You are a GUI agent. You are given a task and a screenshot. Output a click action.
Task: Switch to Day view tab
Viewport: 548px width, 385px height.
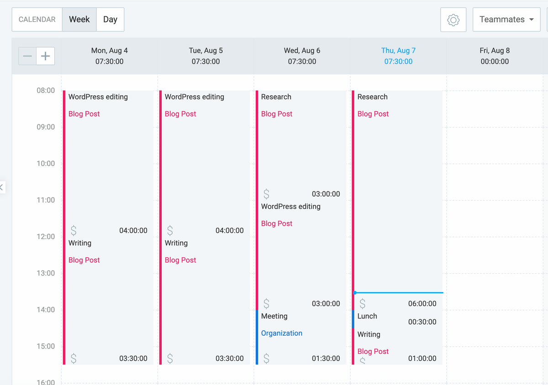click(x=110, y=20)
